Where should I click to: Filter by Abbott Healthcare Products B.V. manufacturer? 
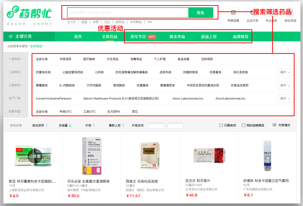[121, 99]
